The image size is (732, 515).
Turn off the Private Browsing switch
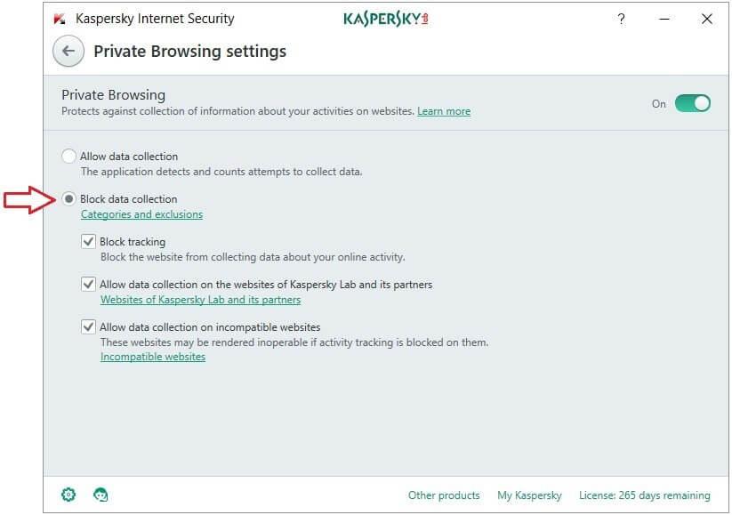coord(692,103)
